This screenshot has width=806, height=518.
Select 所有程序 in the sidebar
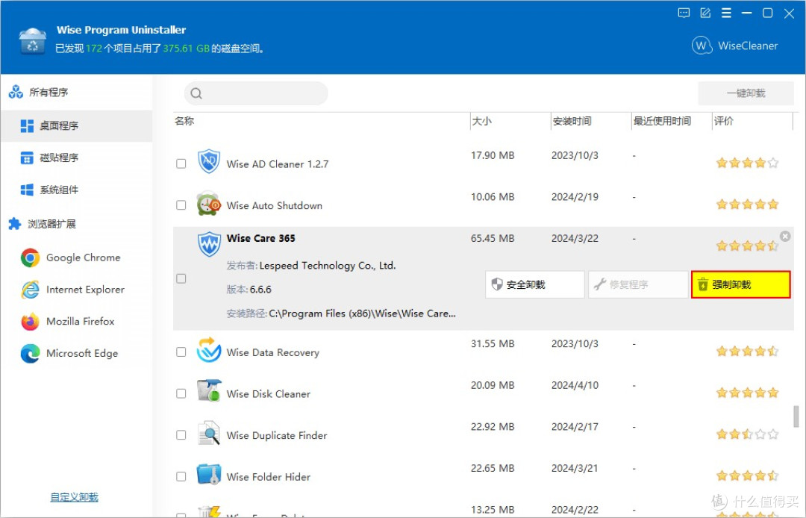click(49, 93)
